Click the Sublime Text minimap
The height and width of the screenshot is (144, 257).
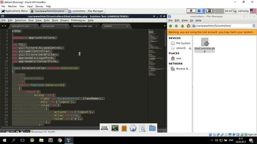pos(156,53)
